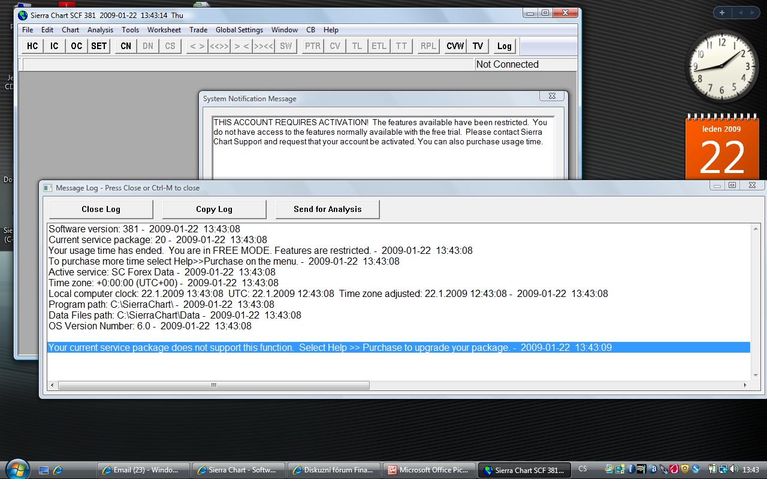
Task: Click the '< >' expand toolbar button
Action: click(x=197, y=46)
